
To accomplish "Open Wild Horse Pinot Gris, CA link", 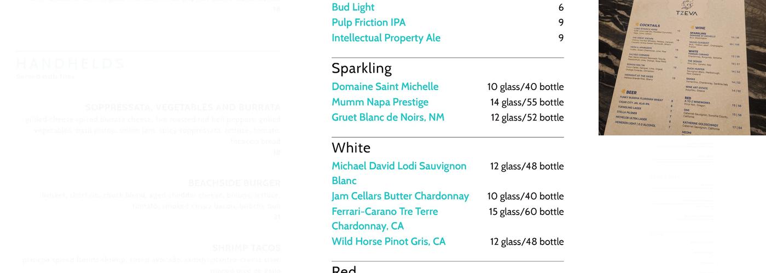I will tap(388, 241).
